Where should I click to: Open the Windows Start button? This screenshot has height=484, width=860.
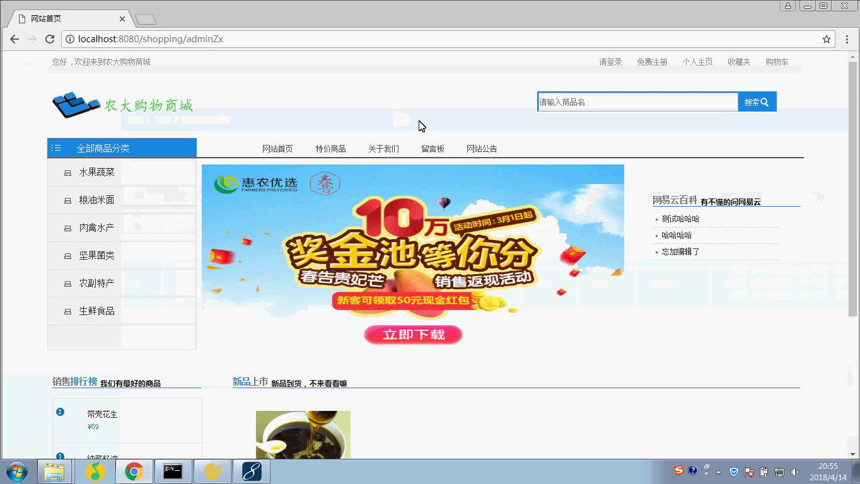pyautogui.click(x=17, y=471)
